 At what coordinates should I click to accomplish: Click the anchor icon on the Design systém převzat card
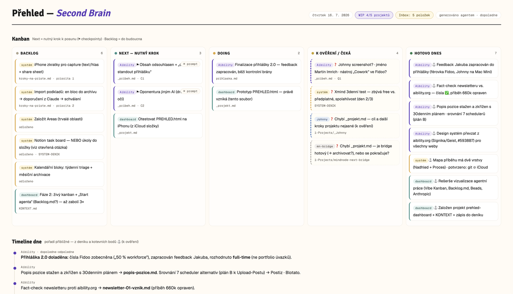click(434, 133)
